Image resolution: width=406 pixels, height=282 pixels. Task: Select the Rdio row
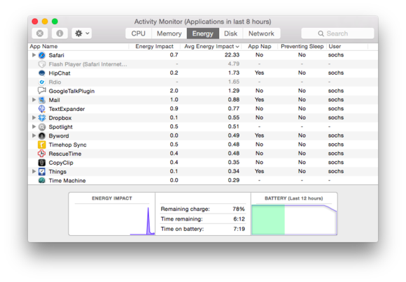203,82
